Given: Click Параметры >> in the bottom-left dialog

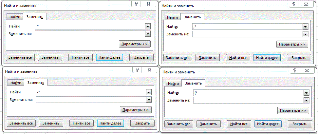Looking at the screenshot, I should coord(136,110).
